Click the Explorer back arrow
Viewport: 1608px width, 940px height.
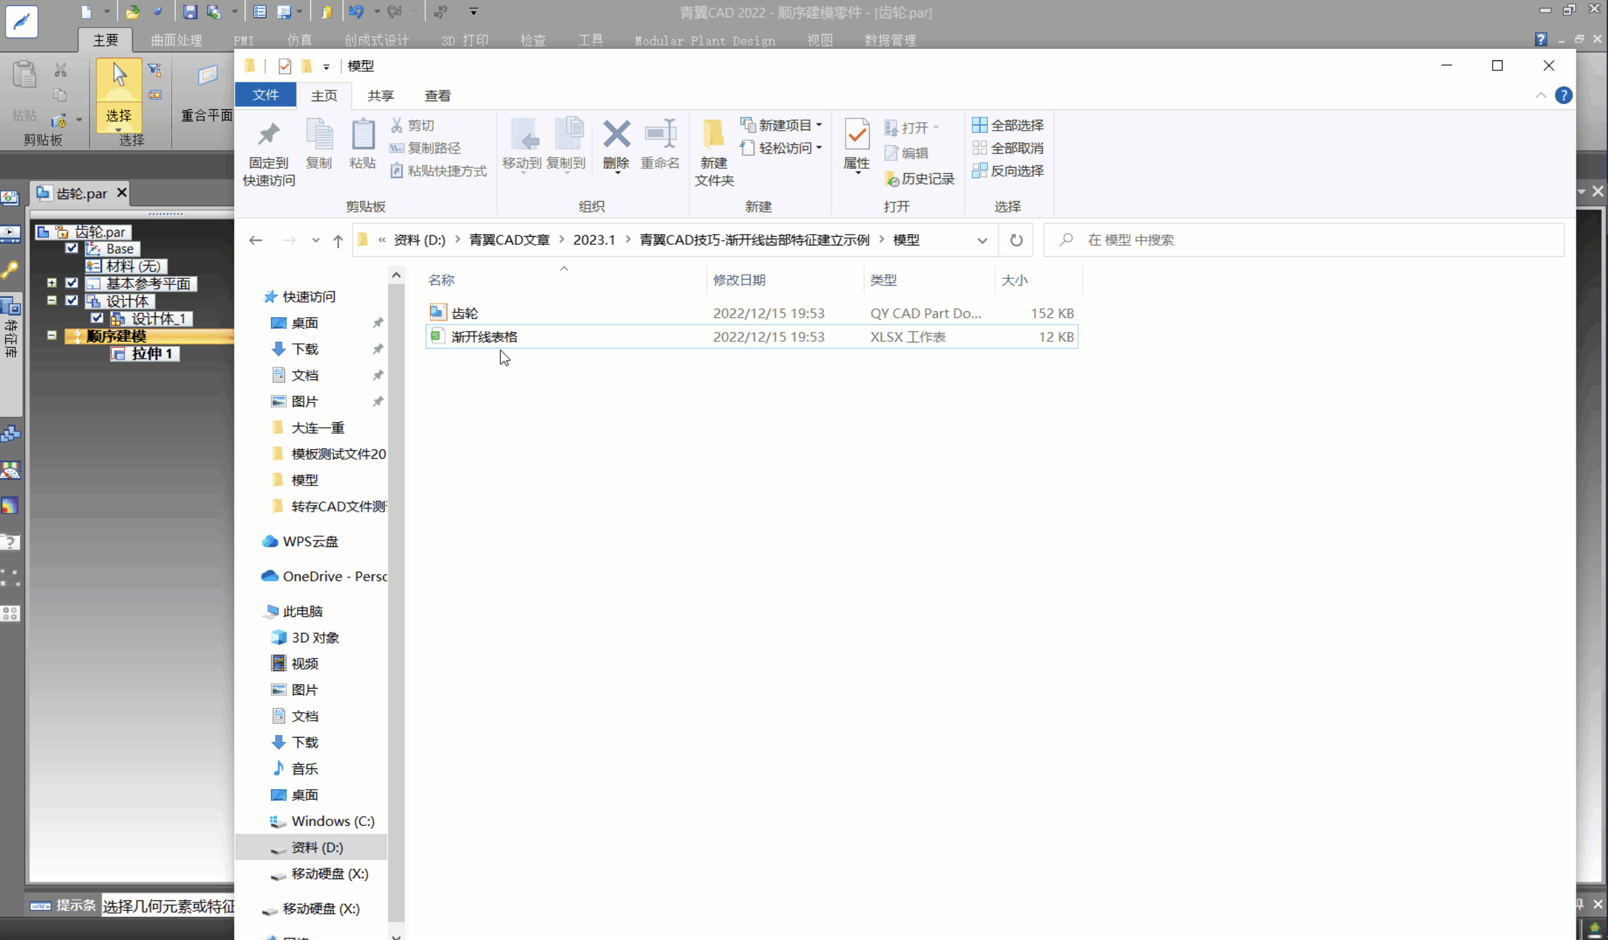(x=255, y=240)
